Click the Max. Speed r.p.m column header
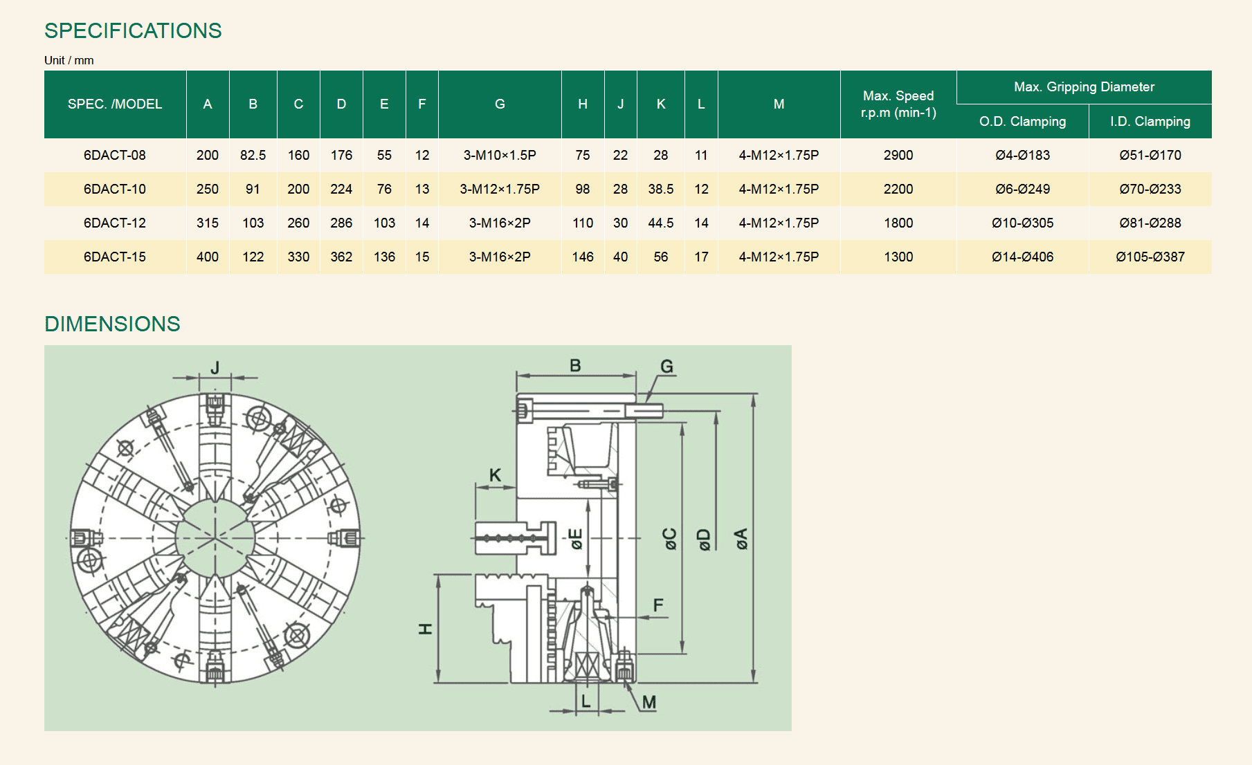 click(x=898, y=104)
